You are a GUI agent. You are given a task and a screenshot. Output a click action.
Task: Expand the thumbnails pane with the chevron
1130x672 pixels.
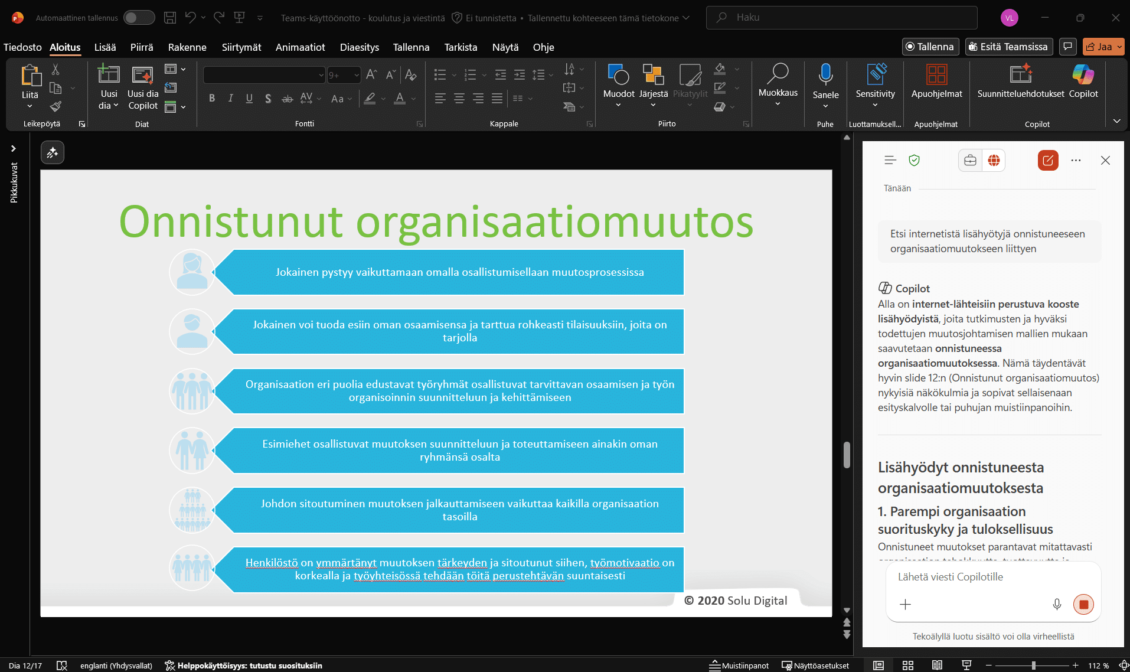click(x=13, y=149)
